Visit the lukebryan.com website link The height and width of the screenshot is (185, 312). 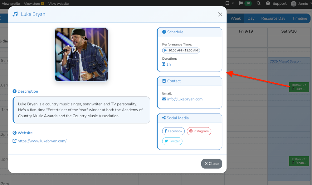[42, 141]
